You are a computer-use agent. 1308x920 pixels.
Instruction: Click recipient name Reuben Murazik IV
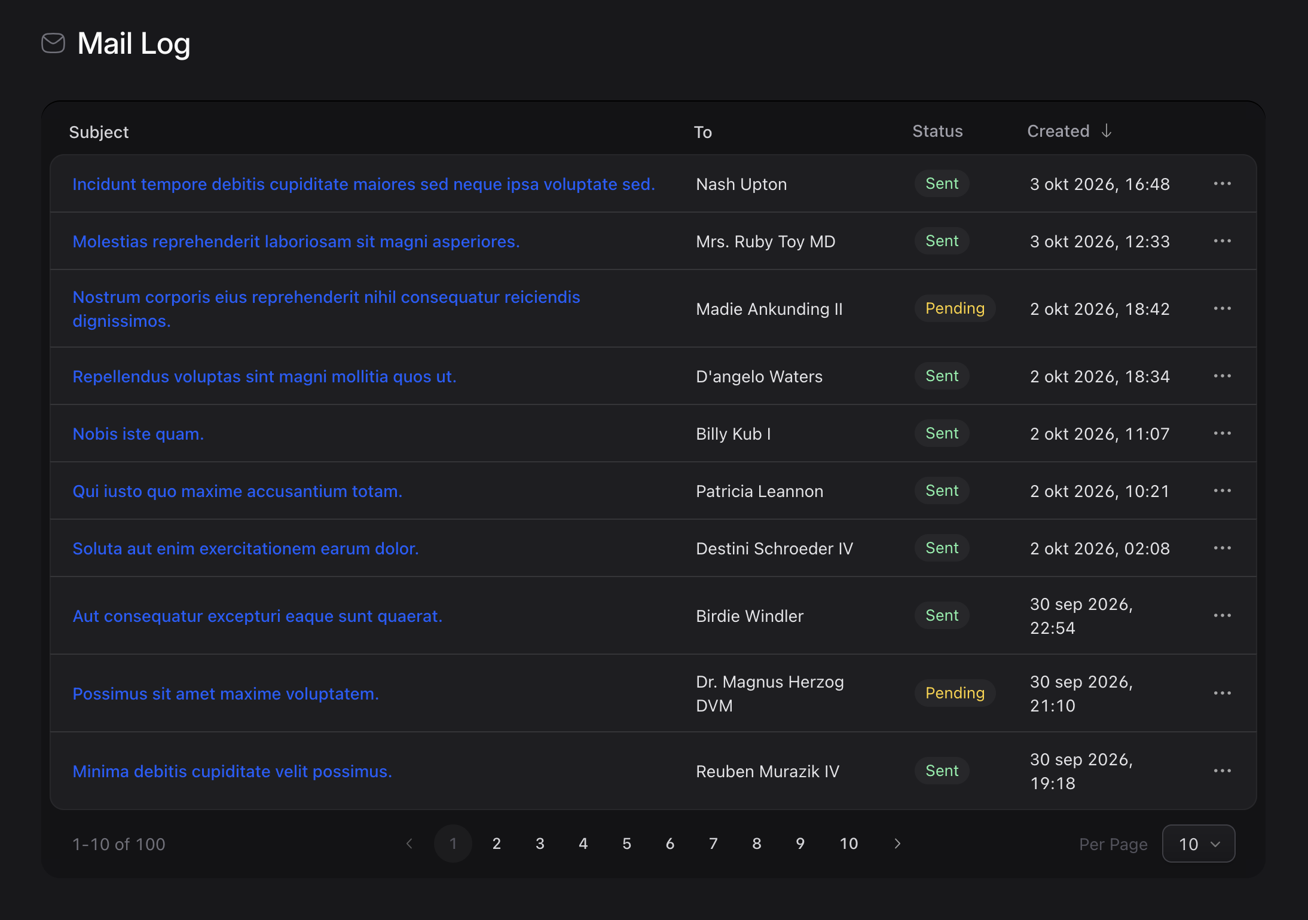coord(768,771)
